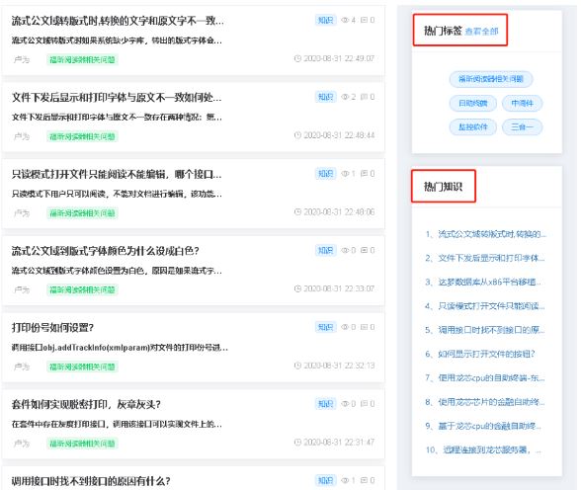This screenshot has height=490, width=581.
Task: Select the 监控软件 hot tag
Action: (x=472, y=127)
